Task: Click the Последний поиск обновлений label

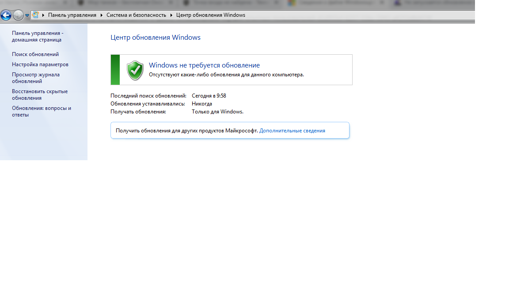Action: [148, 96]
